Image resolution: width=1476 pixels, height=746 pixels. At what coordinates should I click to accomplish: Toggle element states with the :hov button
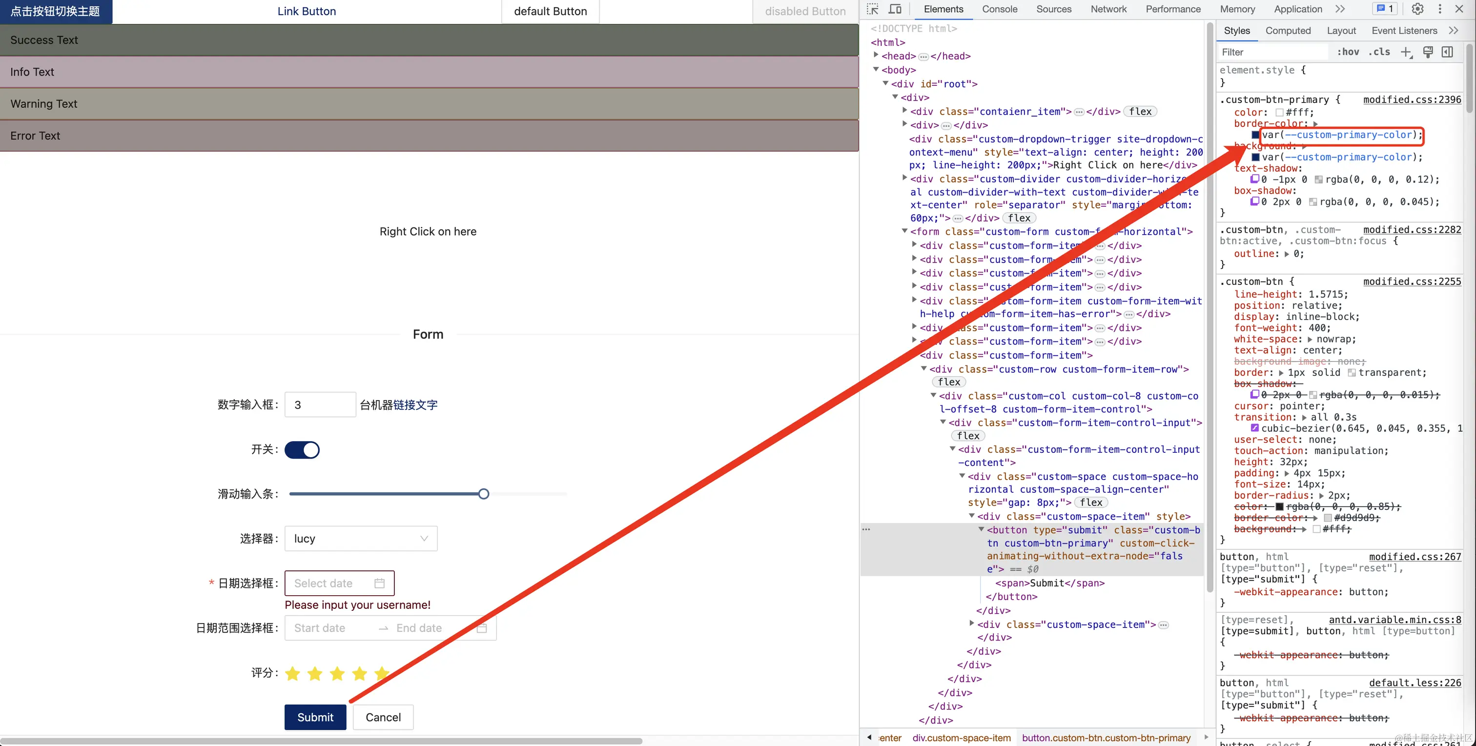tap(1348, 52)
